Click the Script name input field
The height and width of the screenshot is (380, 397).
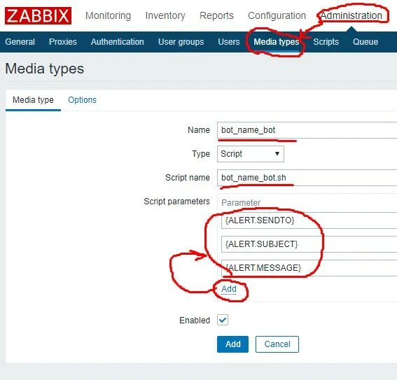(x=307, y=178)
